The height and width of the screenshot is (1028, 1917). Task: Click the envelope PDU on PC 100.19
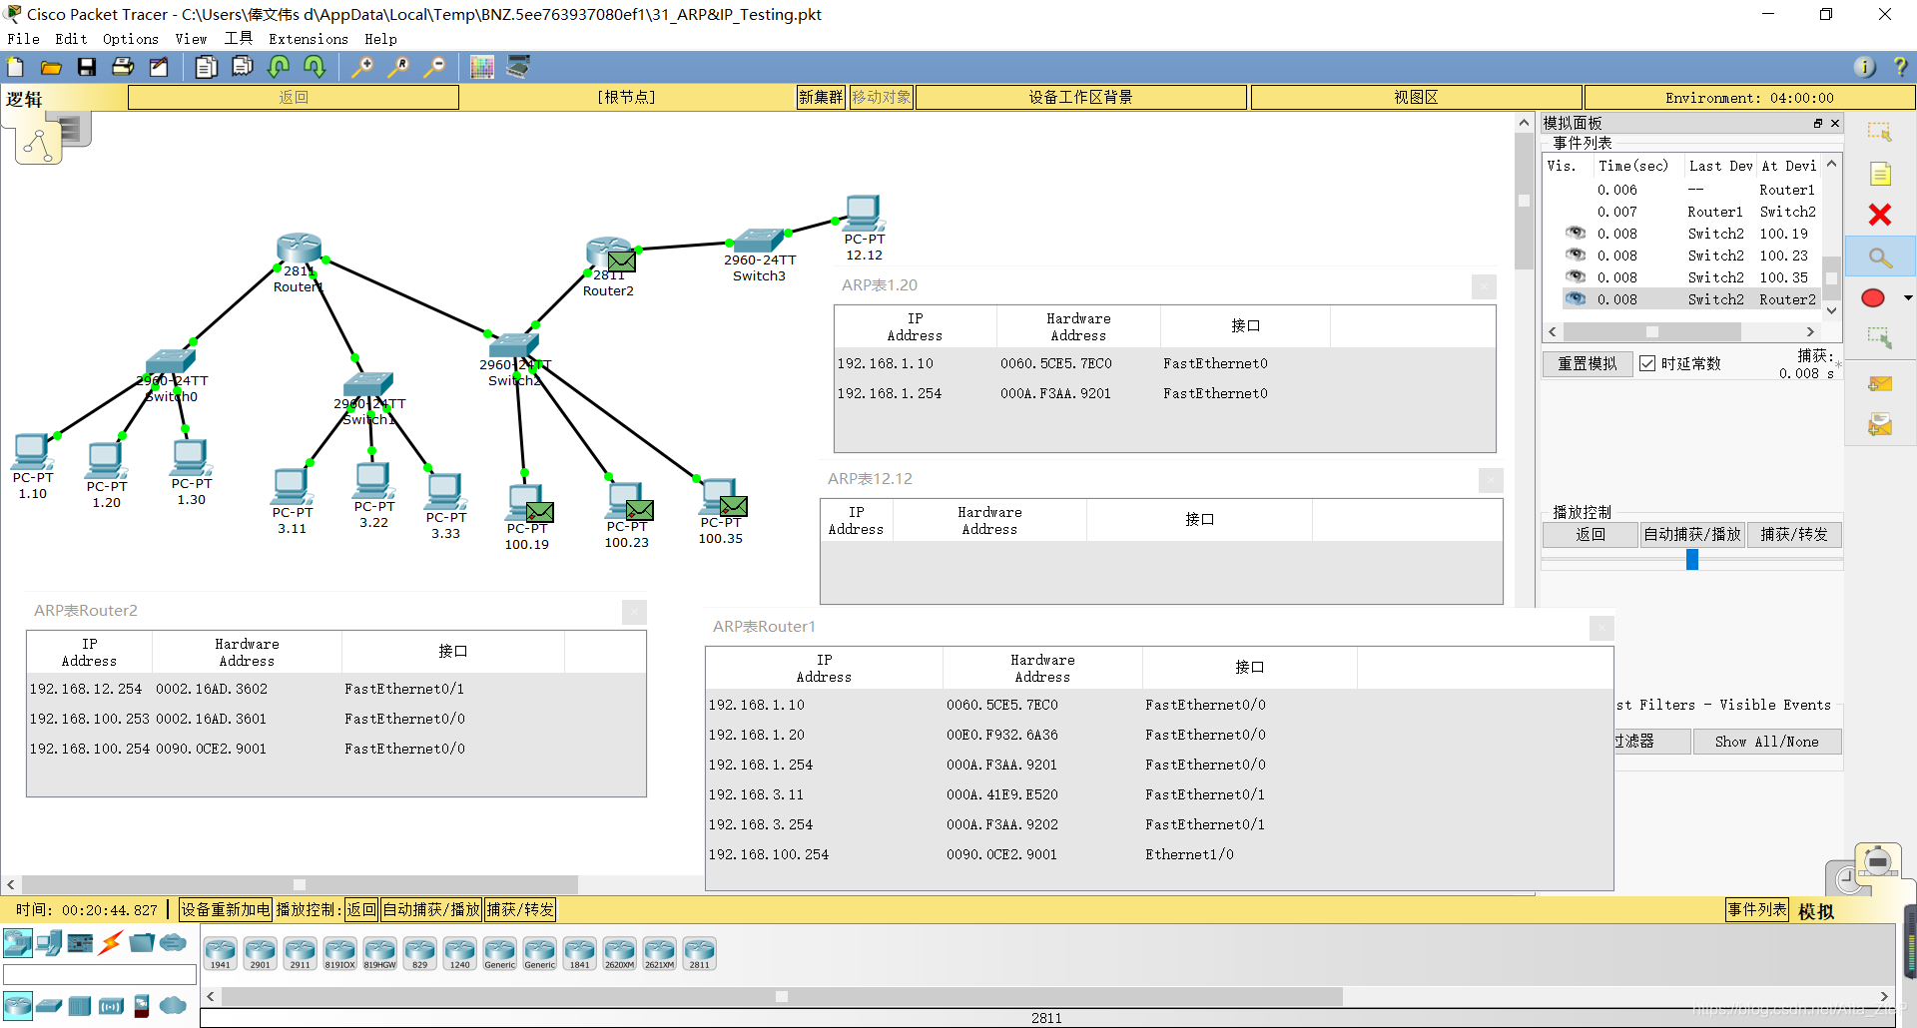(540, 512)
